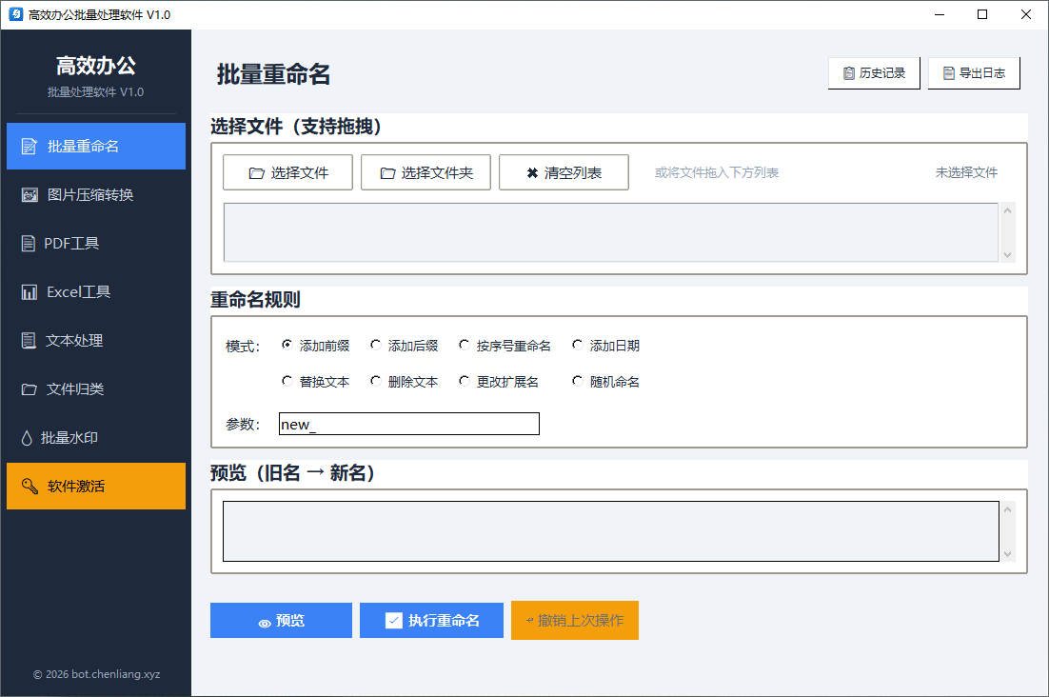This screenshot has height=697, width=1049.
Task: Click the key icon beside 软件激活
Action: (x=30, y=486)
